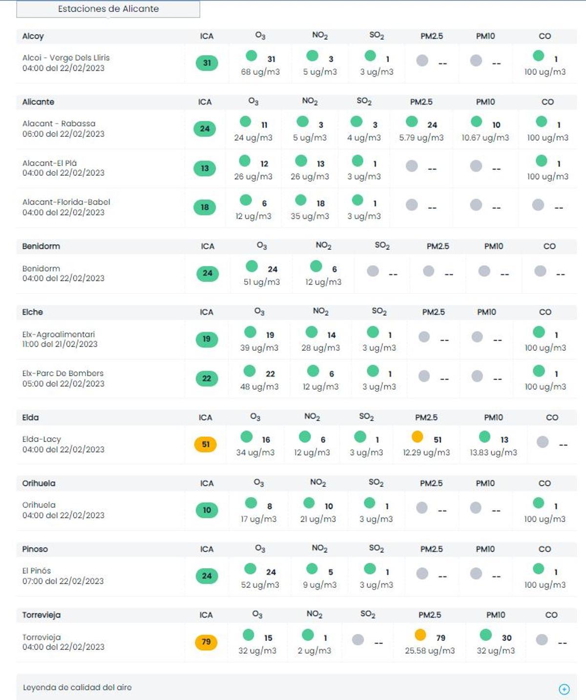Viewport: 586px width, 700px height.
Task: Click the orange PM2.5 dot for Torrevieja
Action: pyautogui.click(x=420, y=635)
